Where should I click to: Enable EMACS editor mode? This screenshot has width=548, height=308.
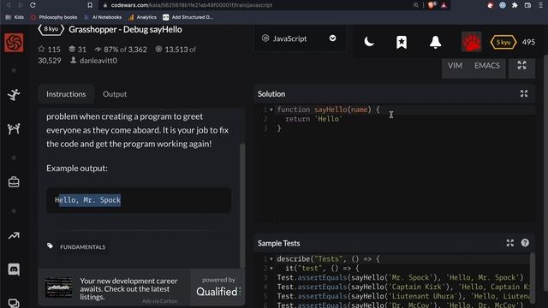click(x=487, y=66)
